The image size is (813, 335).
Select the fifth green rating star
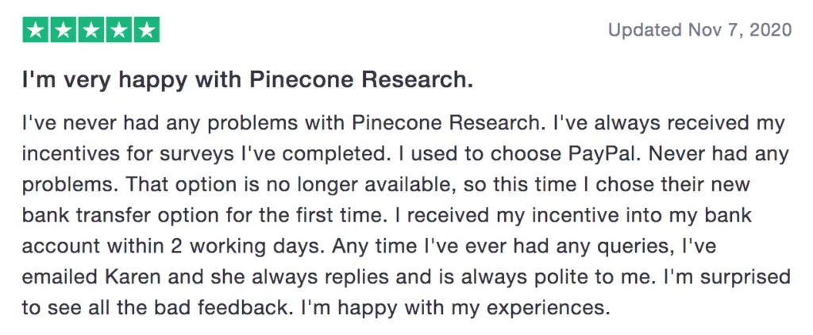147,29
